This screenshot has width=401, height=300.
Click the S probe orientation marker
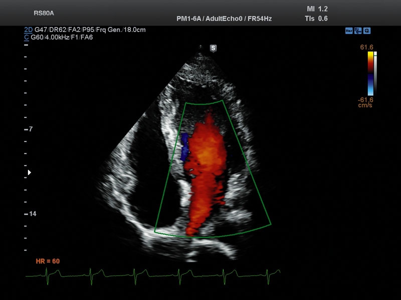(x=213, y=48)
